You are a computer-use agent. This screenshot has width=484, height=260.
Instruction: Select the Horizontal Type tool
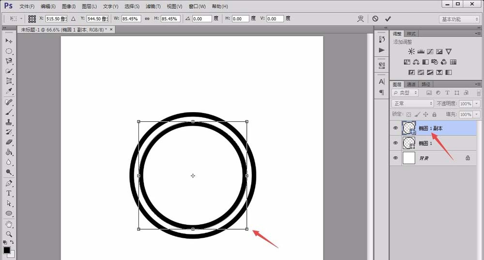point(9,193)
